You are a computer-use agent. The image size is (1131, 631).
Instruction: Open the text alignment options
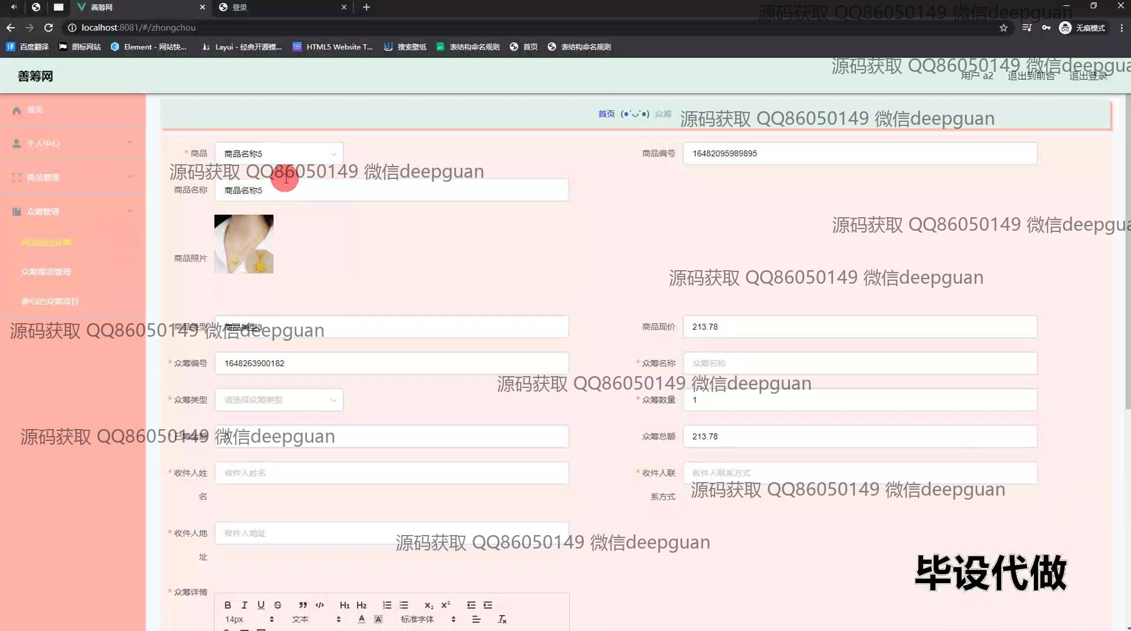(477, 619)
